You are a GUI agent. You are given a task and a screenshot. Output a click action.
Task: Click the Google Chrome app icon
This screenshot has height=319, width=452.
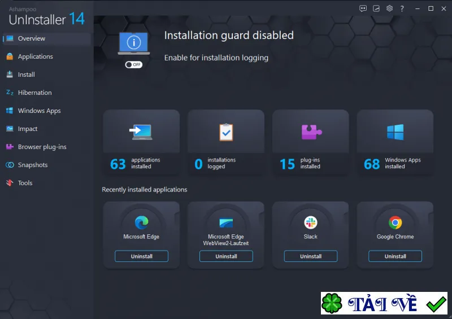click(395, 222)
